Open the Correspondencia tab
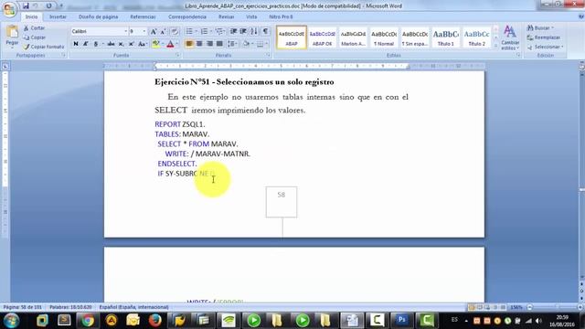Viewport: 585px width, 329px height. point(187,16)
